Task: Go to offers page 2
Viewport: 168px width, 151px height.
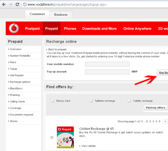Action: 150,121
